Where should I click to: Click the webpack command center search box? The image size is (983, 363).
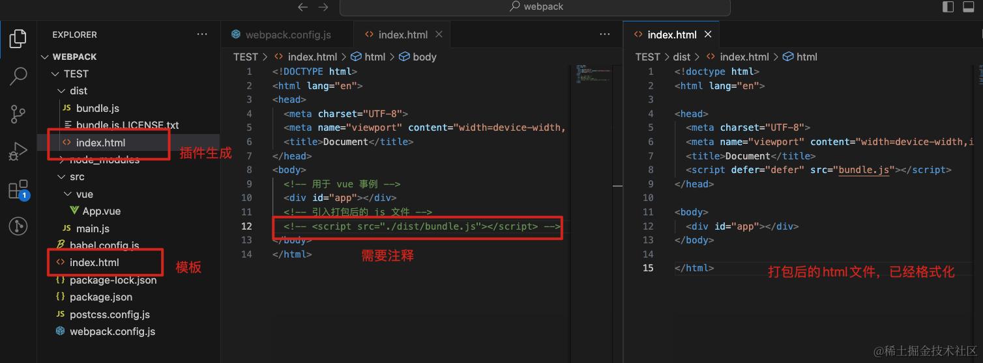[x=535, y=7]
